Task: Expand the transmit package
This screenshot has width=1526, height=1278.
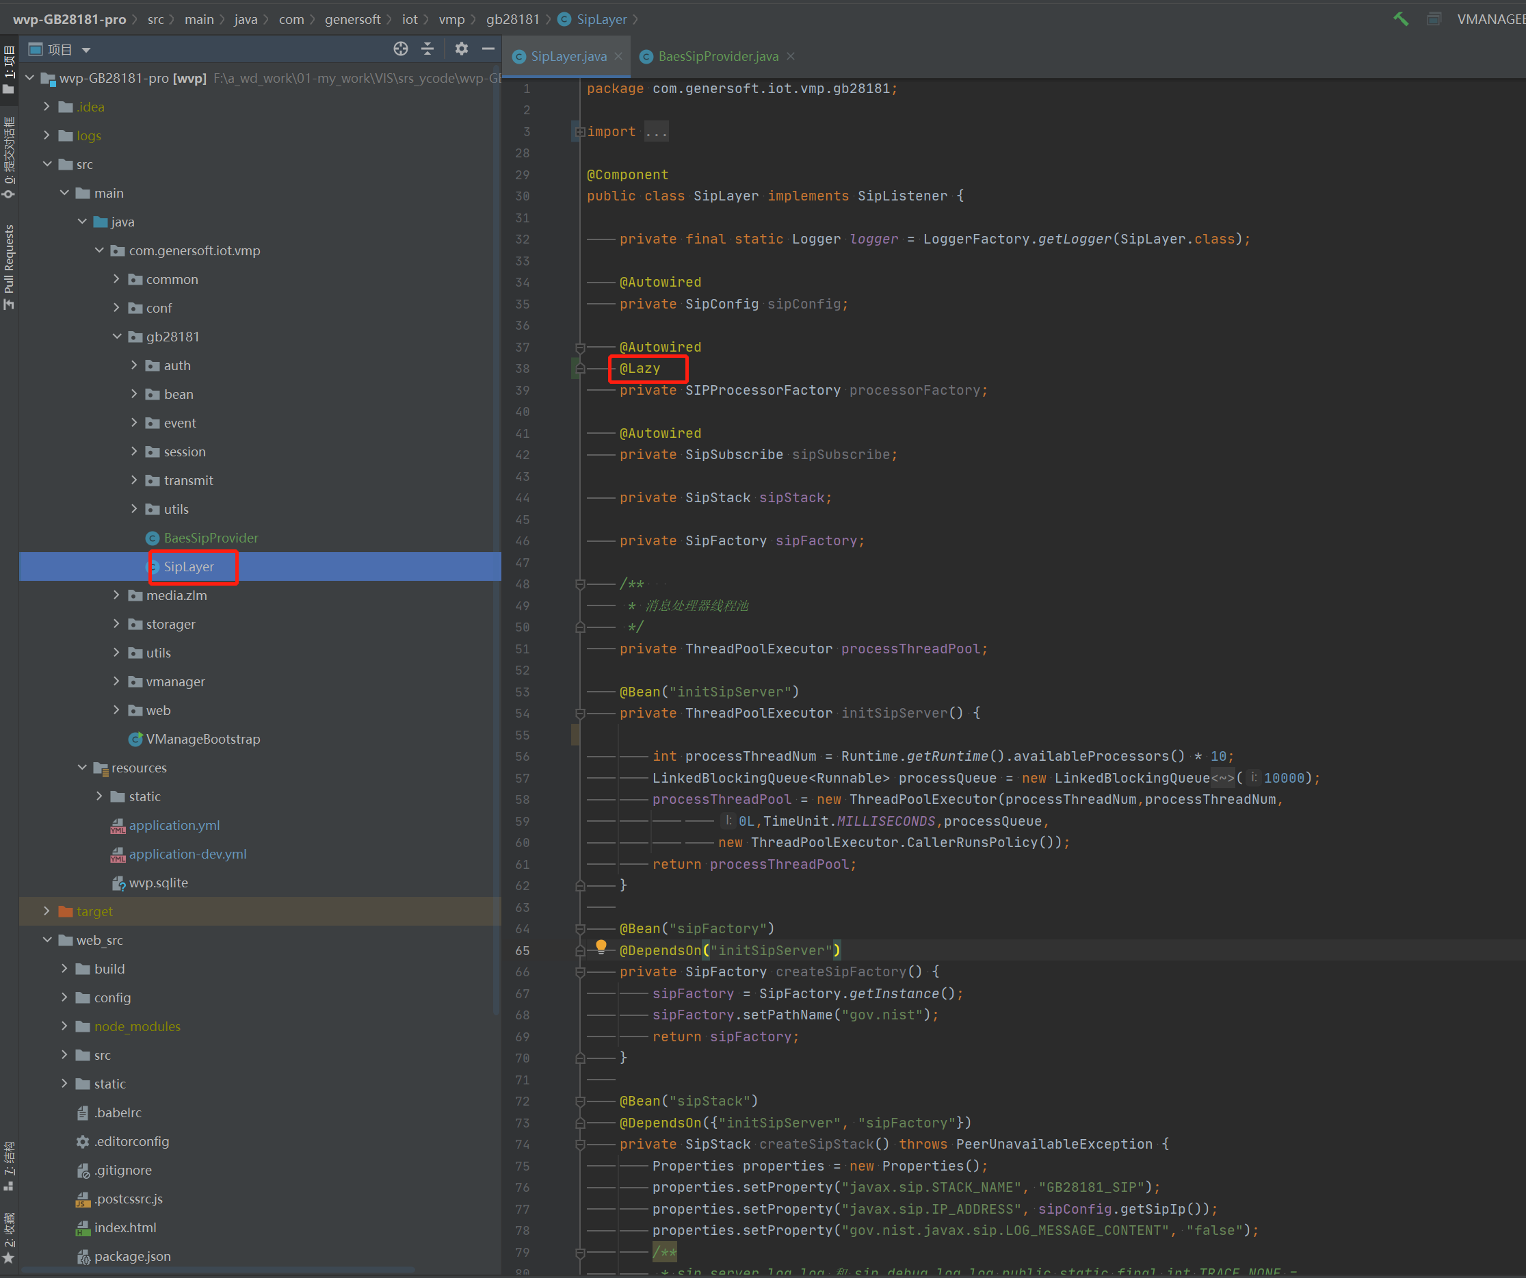Action: pyautogui.click(x=135, y=480)
